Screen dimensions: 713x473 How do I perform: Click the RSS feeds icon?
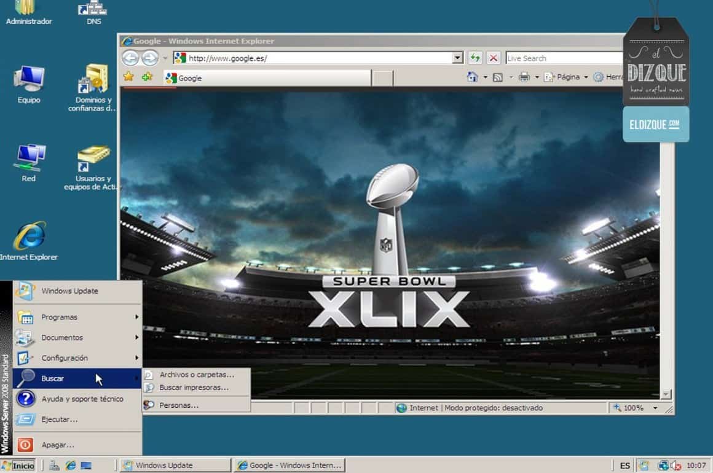tap(498, 77)
